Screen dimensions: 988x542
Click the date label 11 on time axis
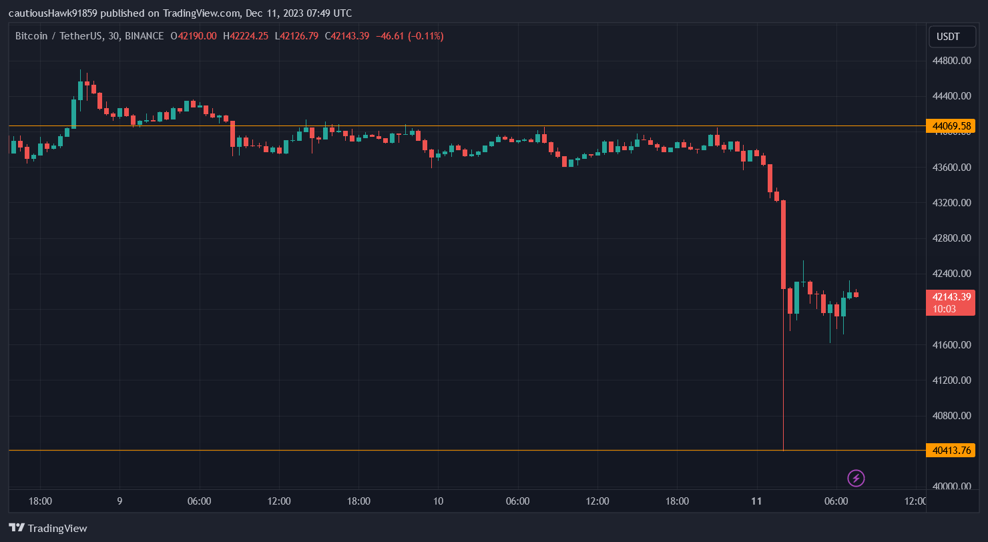tap(758, 500)
